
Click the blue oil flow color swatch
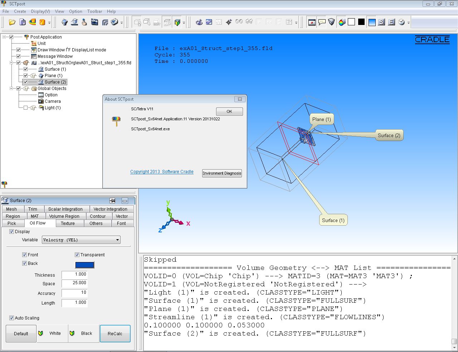pyautogui.click(x=85, y=265)
